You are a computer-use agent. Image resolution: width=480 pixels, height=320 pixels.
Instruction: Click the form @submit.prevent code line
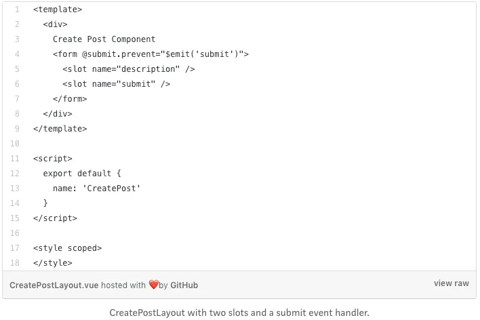(151, 54)
